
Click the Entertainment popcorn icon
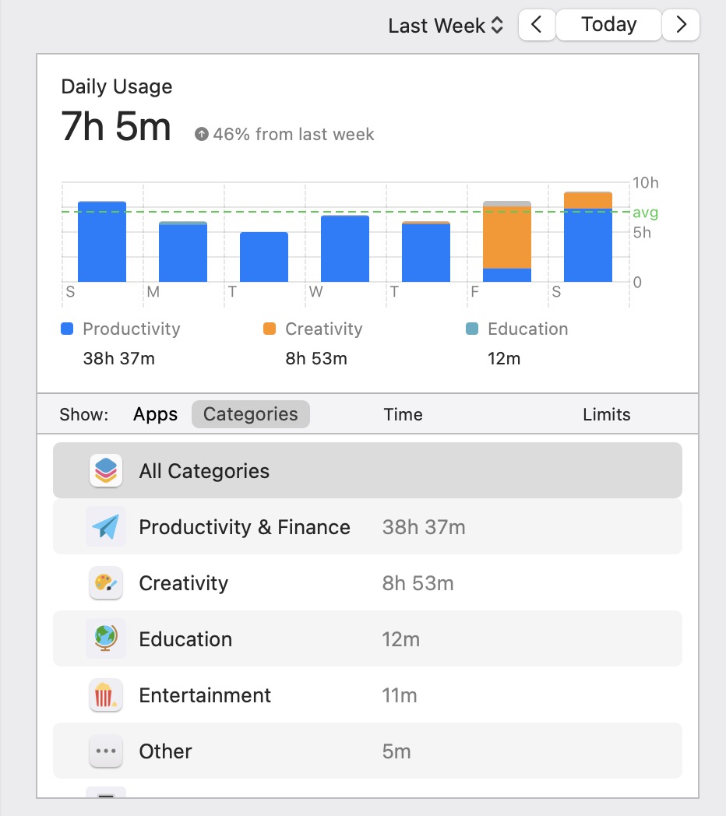106,695
